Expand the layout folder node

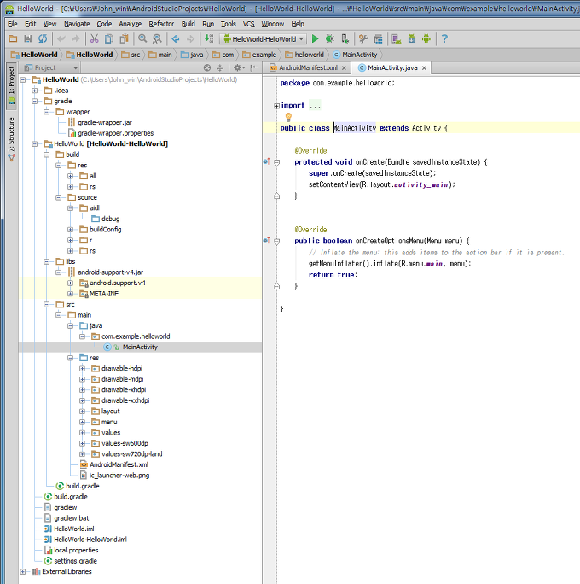coord(82,412)
